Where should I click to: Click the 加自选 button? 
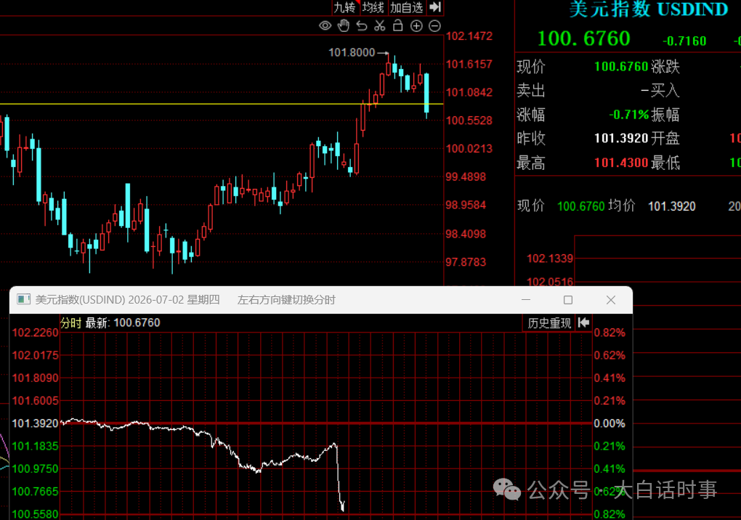pos(406,7)
